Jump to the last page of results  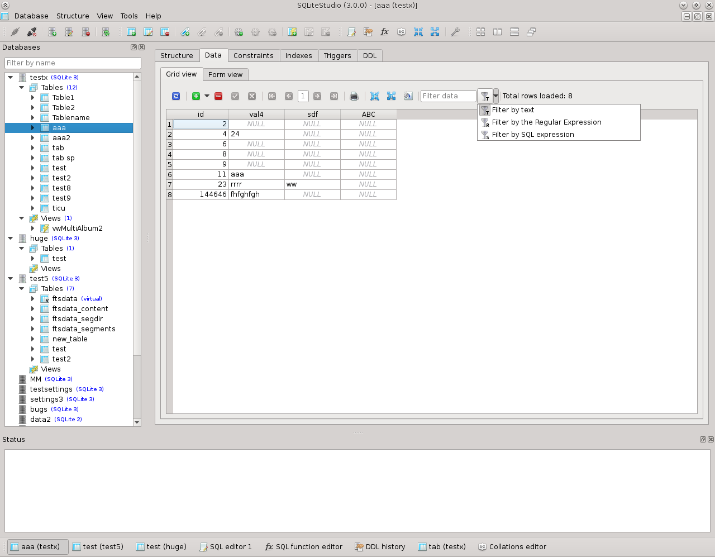pos(333,96)
